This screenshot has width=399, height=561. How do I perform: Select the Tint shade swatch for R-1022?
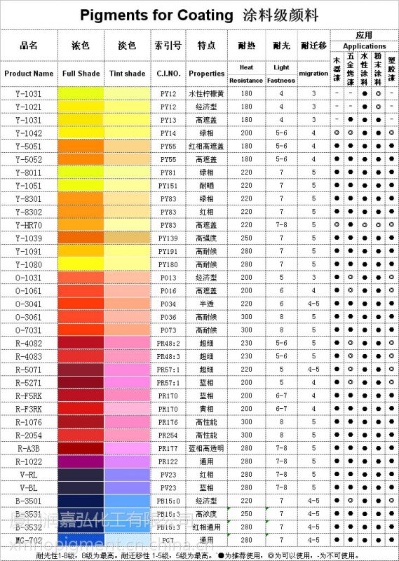127,461
